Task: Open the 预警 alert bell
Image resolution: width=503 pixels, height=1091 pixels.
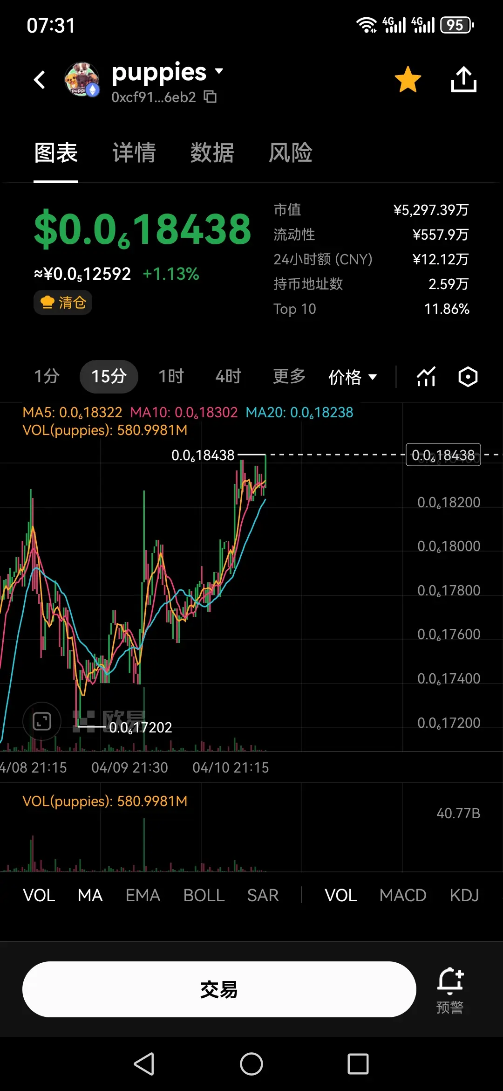Action: [450, 990]
